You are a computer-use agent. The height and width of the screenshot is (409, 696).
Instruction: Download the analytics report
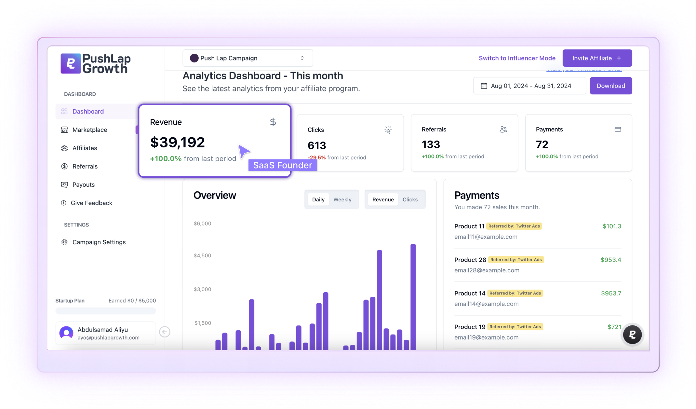coord(611,86)
